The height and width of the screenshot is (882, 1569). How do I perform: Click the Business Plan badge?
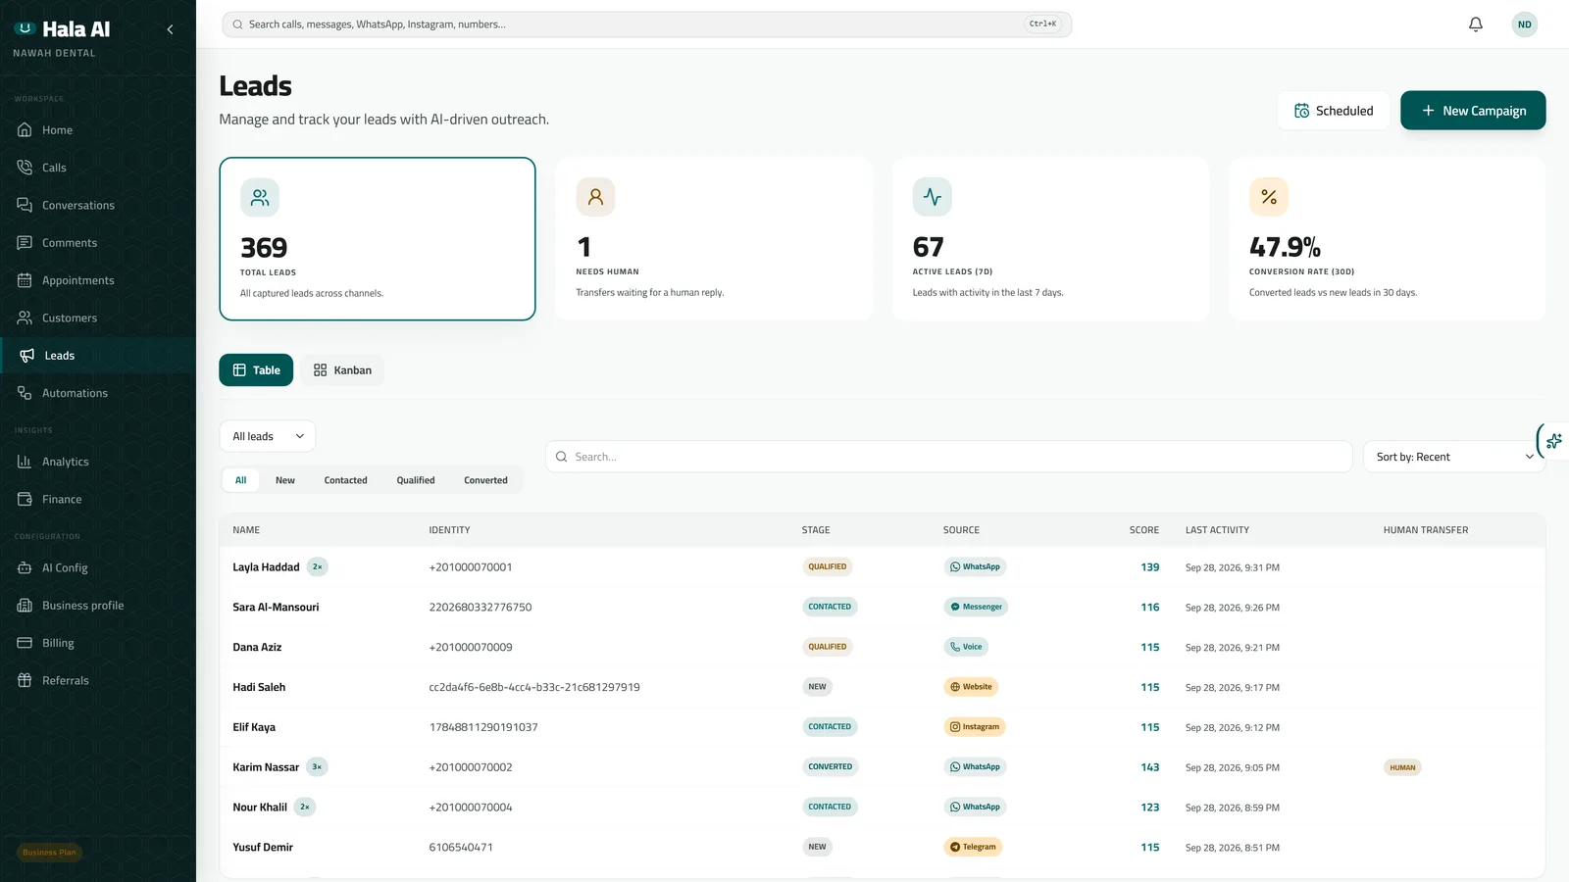(49, 853)
